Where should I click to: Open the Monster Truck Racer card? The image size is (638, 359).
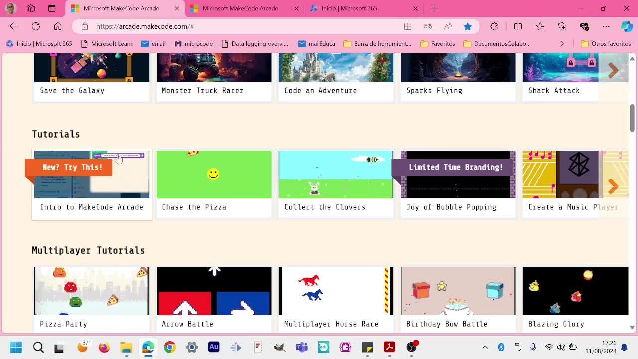pyautogui.click(x=214, y=77)
